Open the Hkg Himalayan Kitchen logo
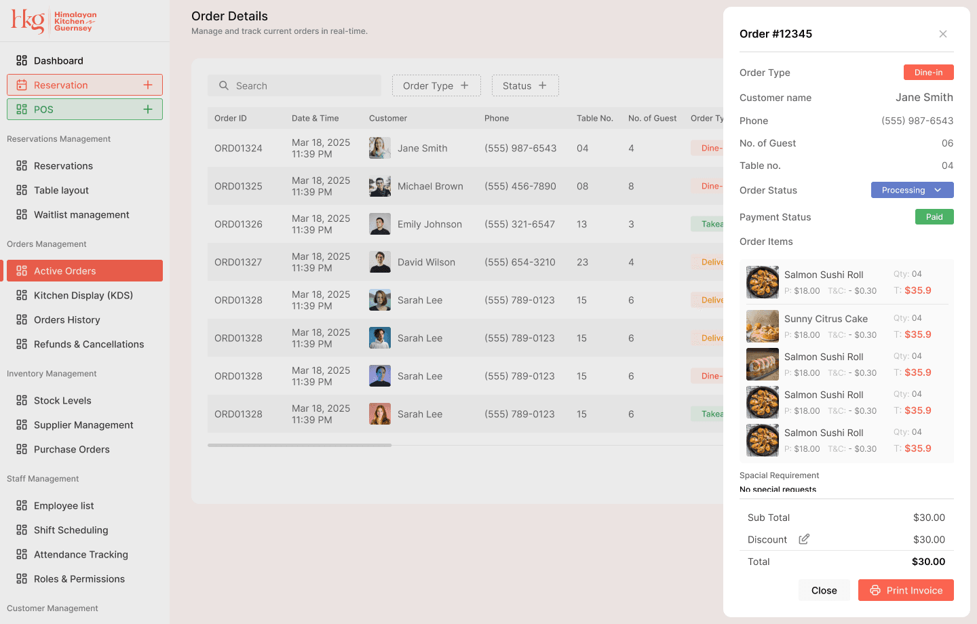 coord(52,20)
